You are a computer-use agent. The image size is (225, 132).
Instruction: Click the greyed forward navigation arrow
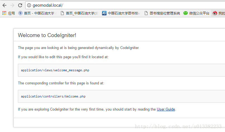pyautogui.click(x=12, y=6)
